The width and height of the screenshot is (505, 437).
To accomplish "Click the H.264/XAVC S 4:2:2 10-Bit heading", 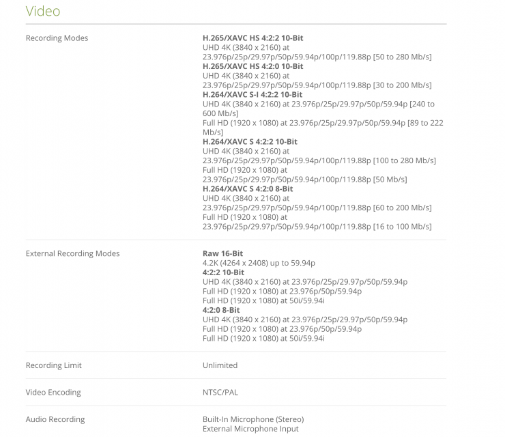I will (250, 141).
